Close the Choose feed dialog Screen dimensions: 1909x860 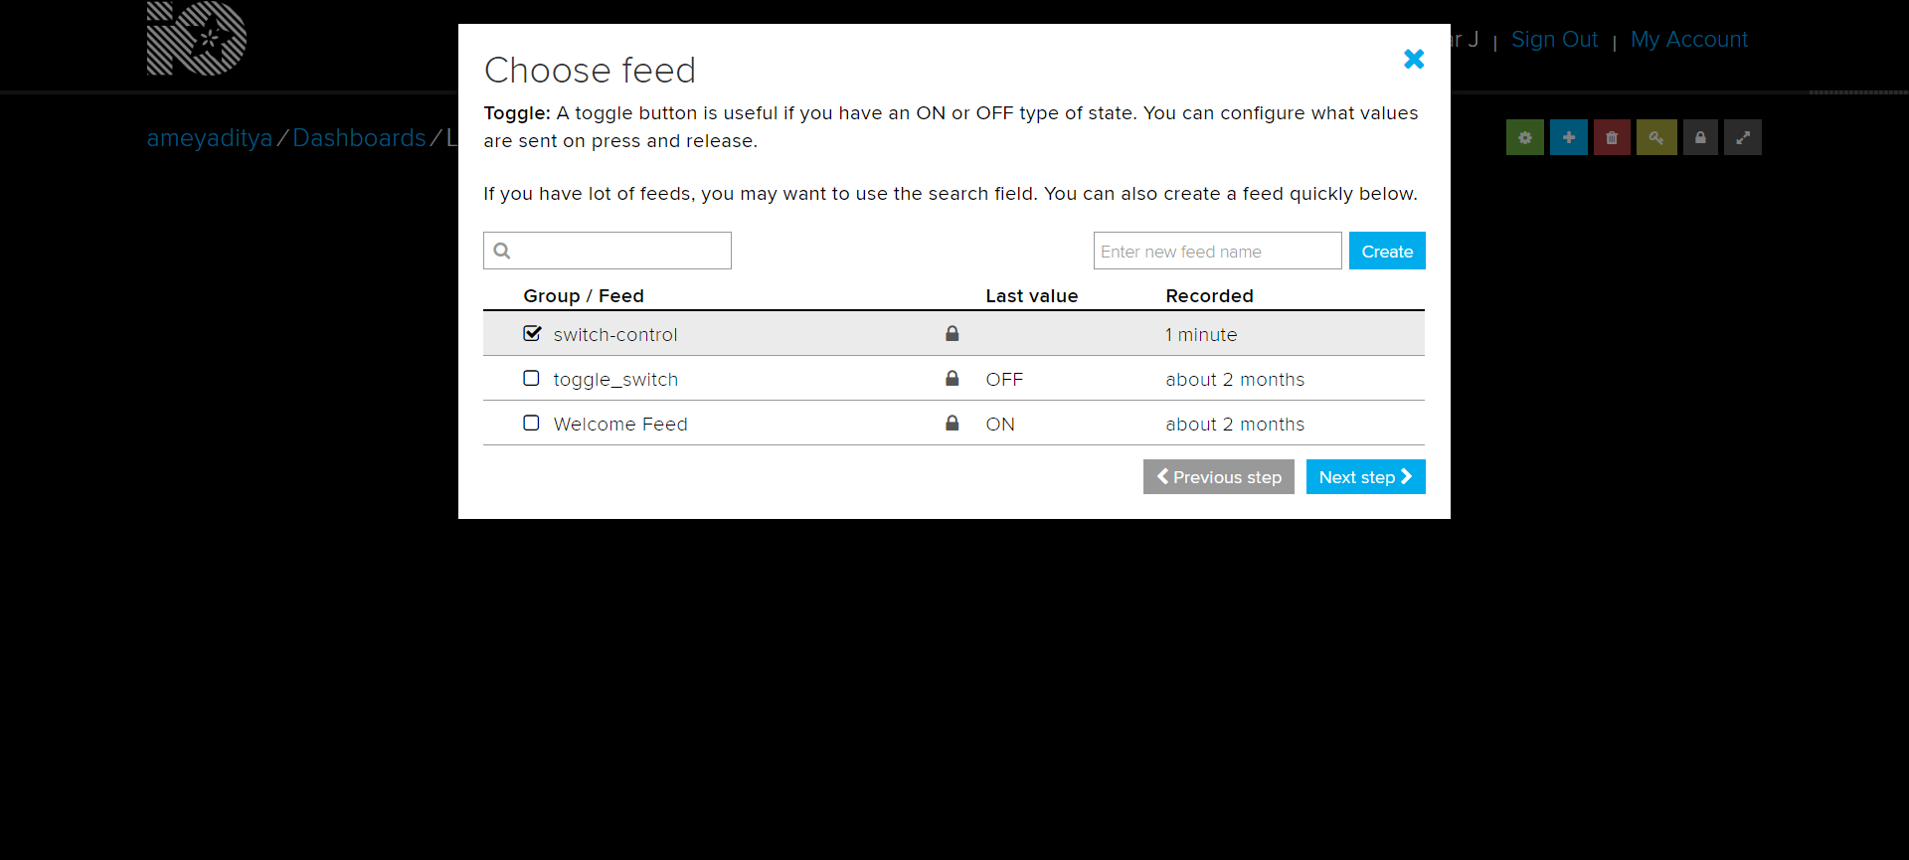[x=1414, y=59]
